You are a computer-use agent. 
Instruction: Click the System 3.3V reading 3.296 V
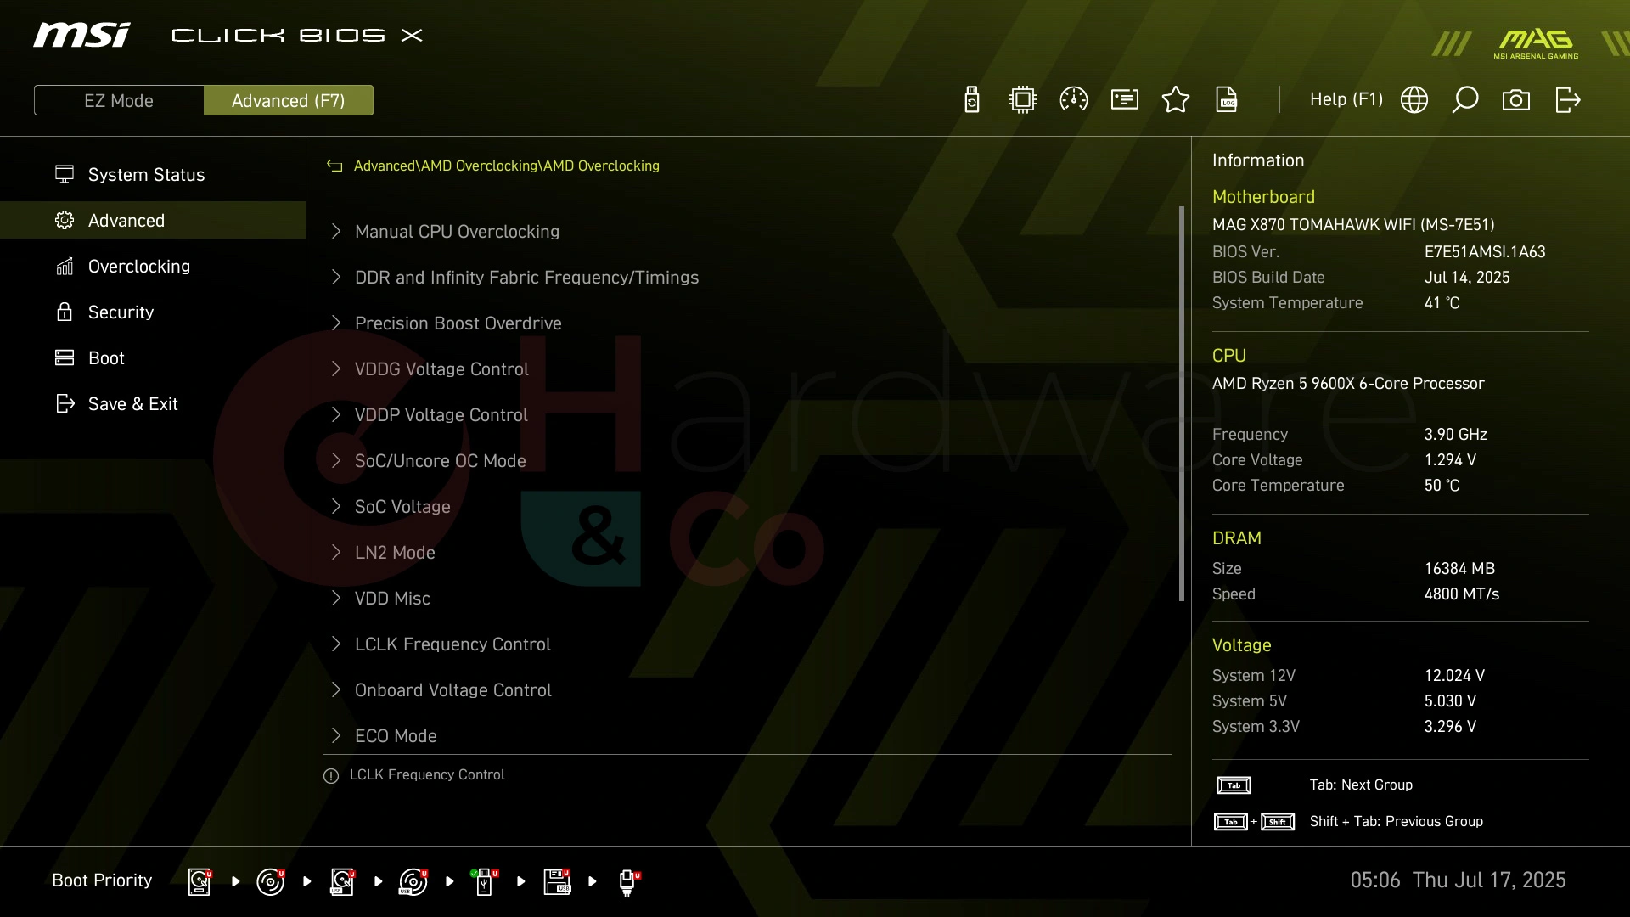pyautogui.click(x=1450, y=727)
